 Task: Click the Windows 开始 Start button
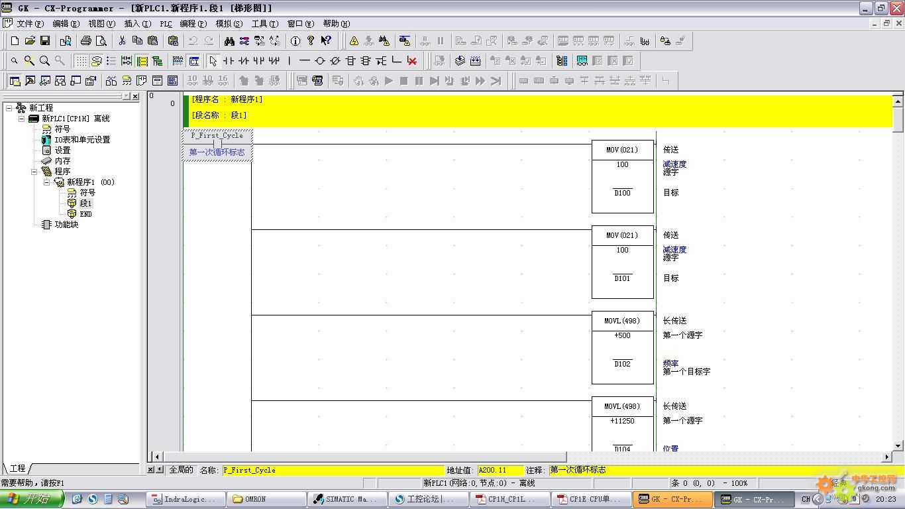(32, 499)
